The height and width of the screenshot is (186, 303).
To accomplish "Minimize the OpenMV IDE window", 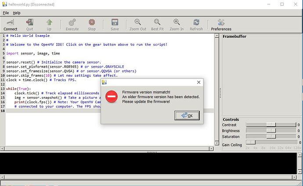I will 269,4.
